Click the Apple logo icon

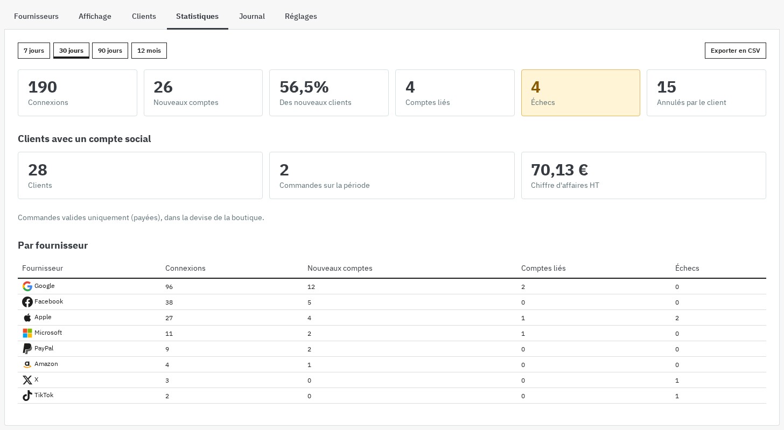(27, 318)
